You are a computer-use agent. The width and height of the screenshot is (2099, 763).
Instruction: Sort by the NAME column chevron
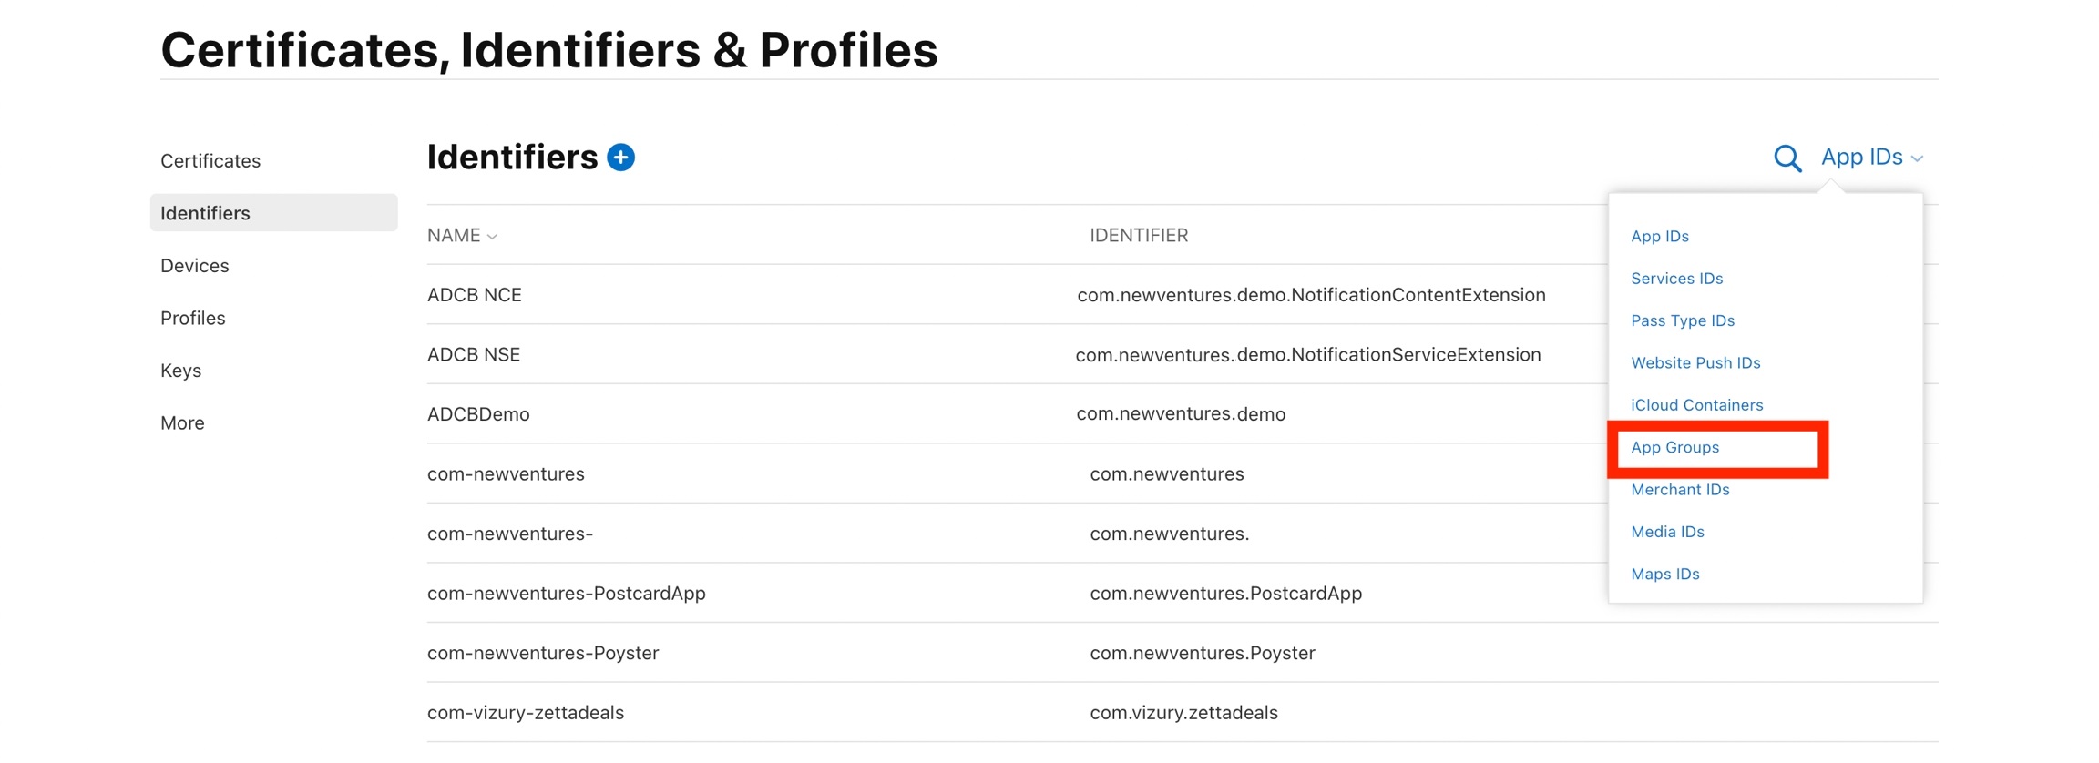point(492,237)
